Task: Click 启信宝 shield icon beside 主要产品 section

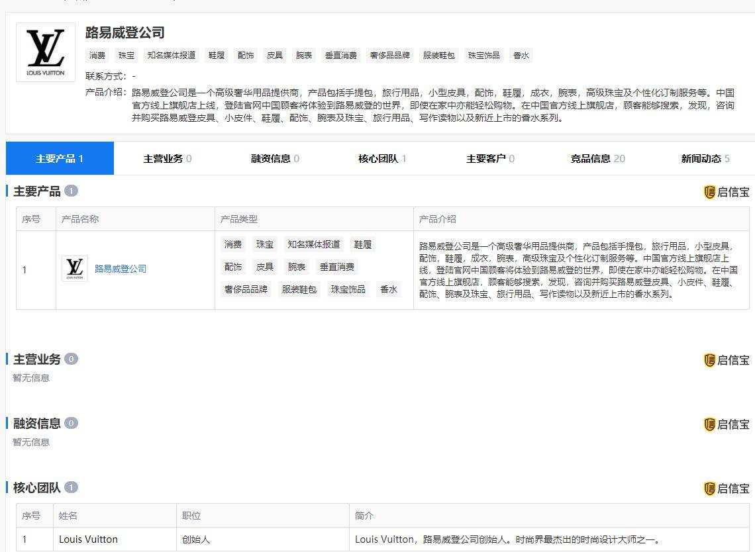Action: pos(709,192)
